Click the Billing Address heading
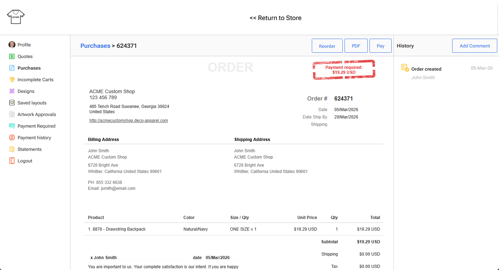This screenshot has height=270, width=499. click(x=103, y=140)
